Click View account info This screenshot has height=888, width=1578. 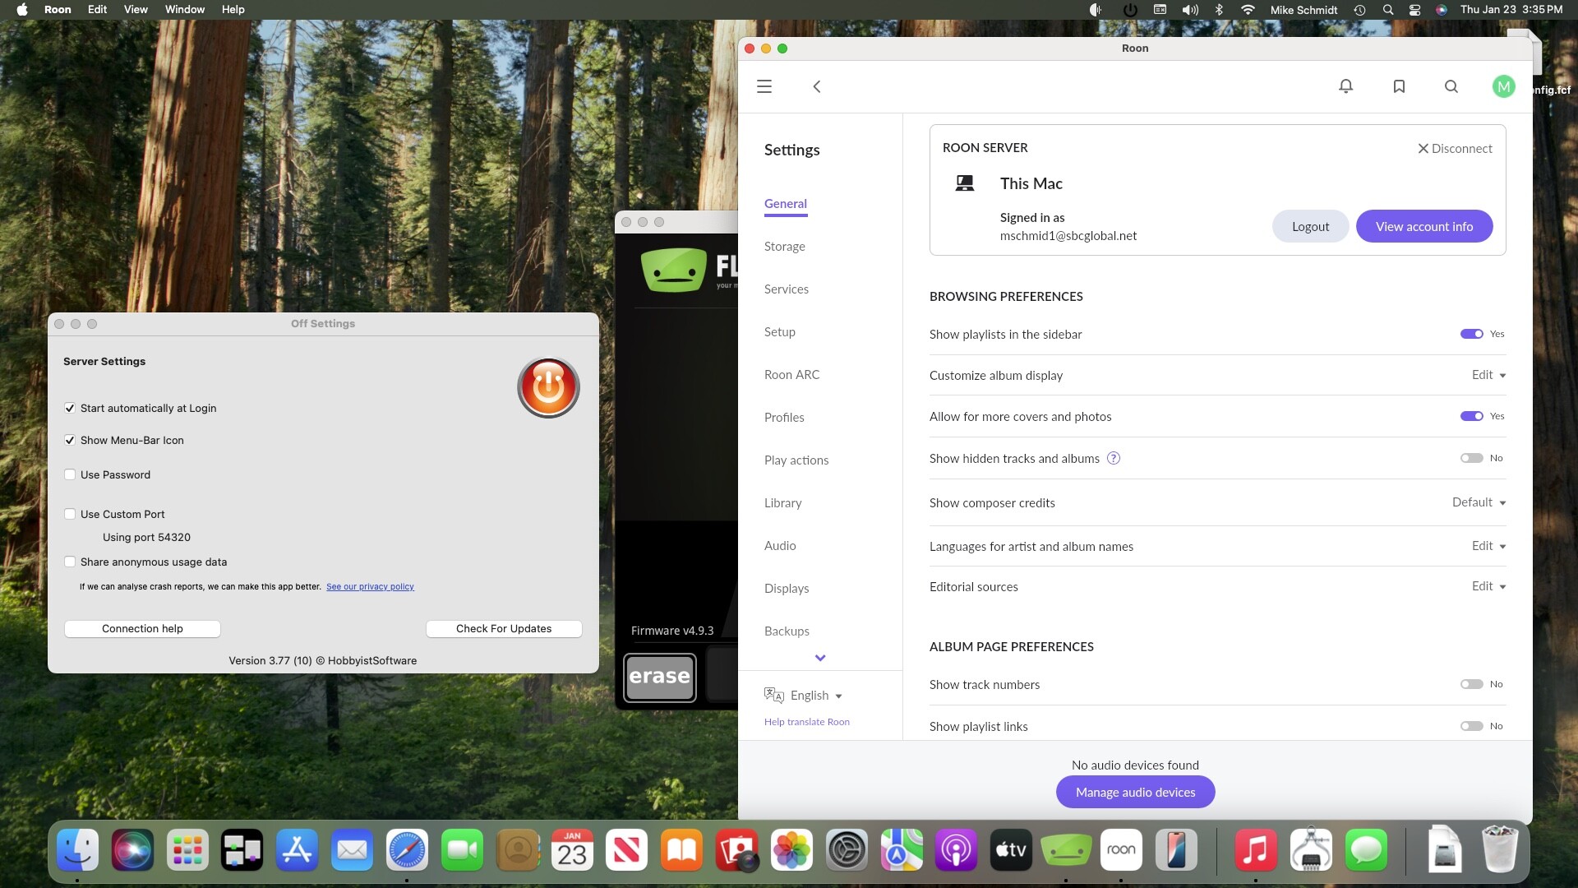[x=1424, y=227]
